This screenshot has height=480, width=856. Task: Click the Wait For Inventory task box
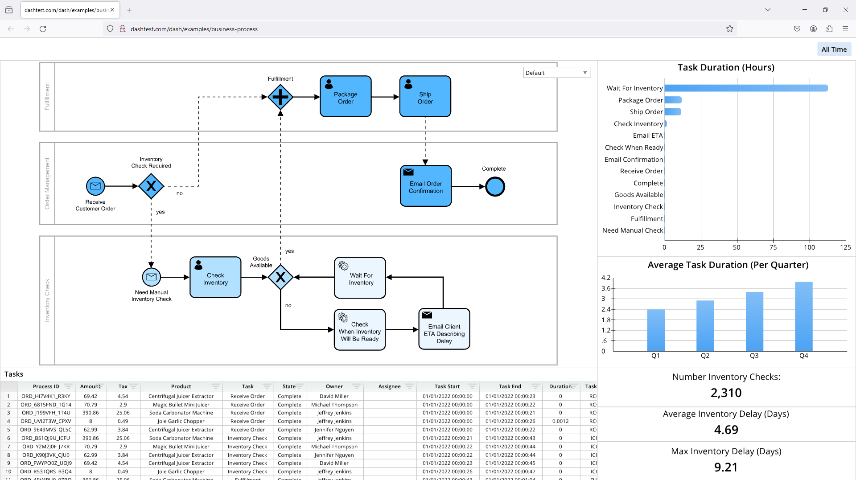pos(360,278)
